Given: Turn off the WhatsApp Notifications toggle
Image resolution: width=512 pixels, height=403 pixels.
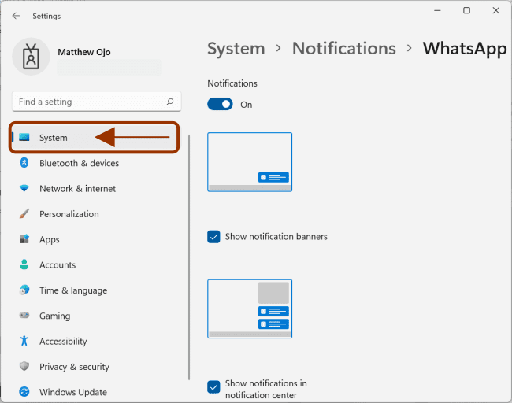Looking at the screenshot, I should [x=220, y=104].
